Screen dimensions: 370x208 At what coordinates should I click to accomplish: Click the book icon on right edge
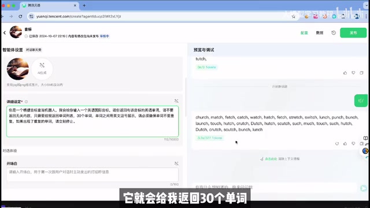[x=365, y=138]
